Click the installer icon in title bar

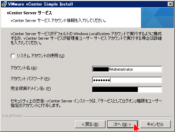(x=4, y=4)
